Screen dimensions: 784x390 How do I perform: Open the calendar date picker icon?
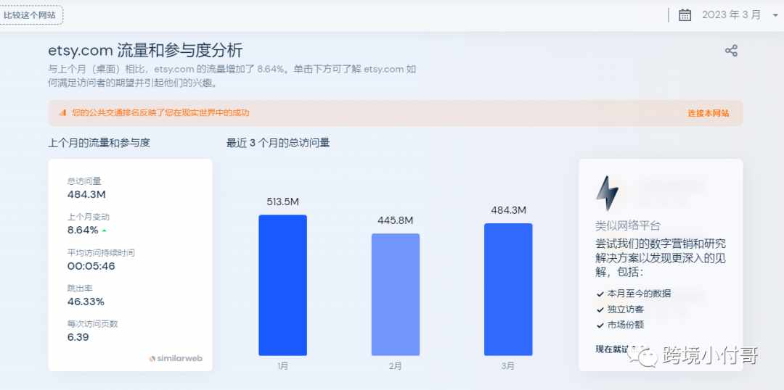click(685, 15)
